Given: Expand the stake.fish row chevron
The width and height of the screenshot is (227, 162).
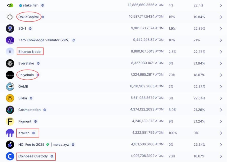Looking at the screenshot, I should click(221, 5).
